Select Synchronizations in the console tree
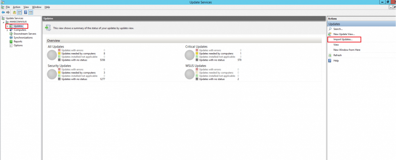Screen dimensions: 396x160 click(x=23, y=38)
